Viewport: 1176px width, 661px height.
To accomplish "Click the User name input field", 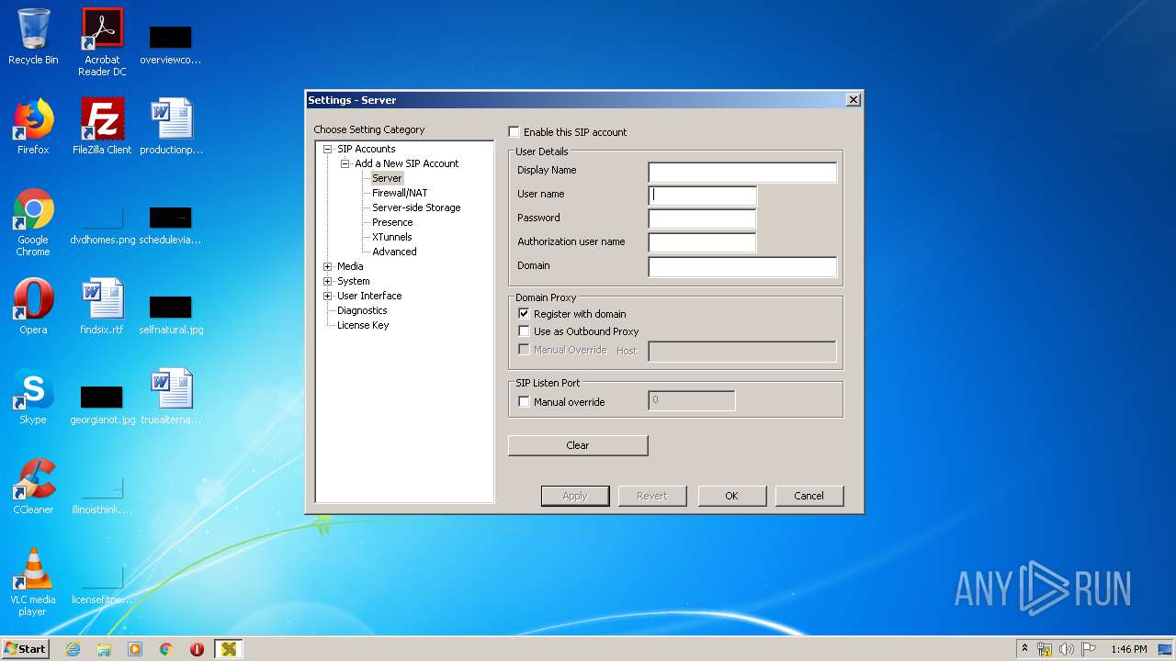I will click(702, 196).
